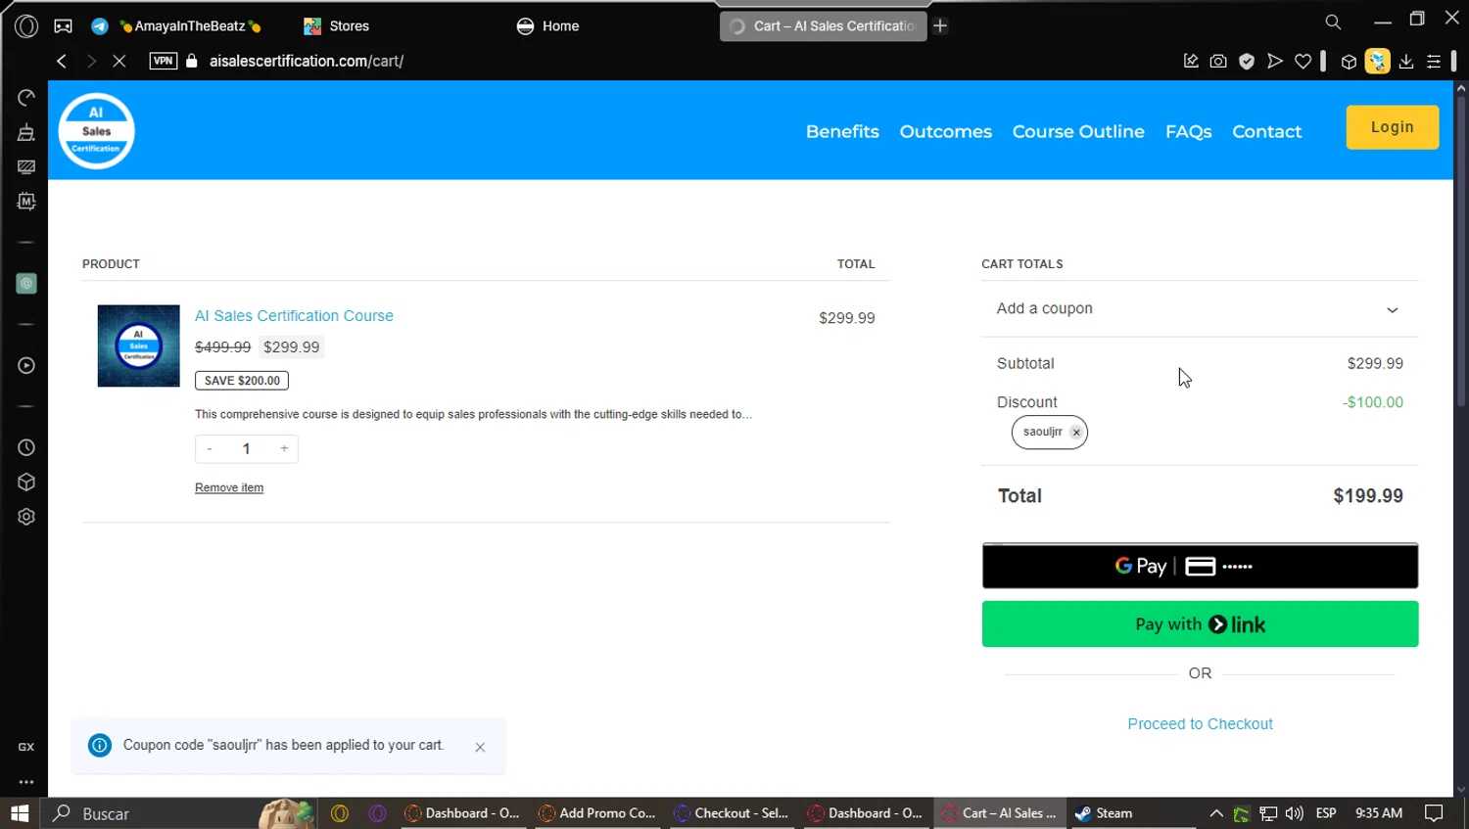
Task: Click the info icon in coupon notice
Action: click(x=100, y=746)
